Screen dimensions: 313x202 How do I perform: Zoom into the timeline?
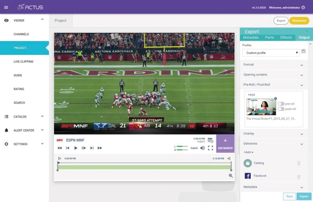(231, 176)
